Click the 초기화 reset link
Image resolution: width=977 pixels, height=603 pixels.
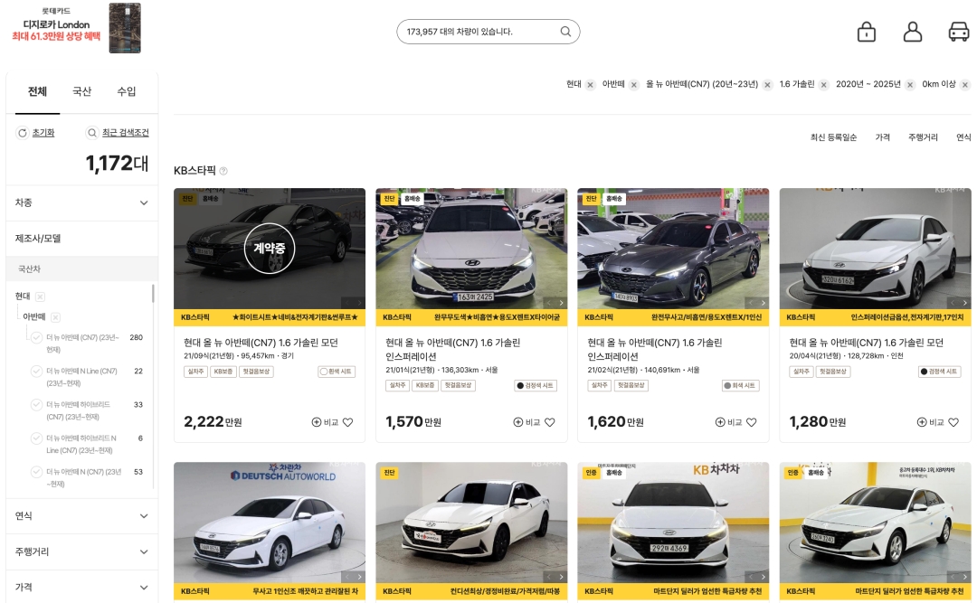tap(43, 133)
